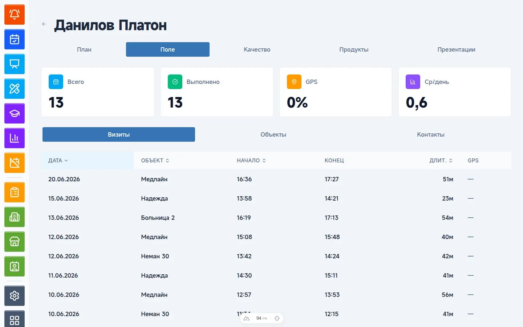Go back using the arrow beside Данилов Платон
Image resolution: width=523 pixels, height=327 pixels.
pyautogui.click(x=44, y=24)
